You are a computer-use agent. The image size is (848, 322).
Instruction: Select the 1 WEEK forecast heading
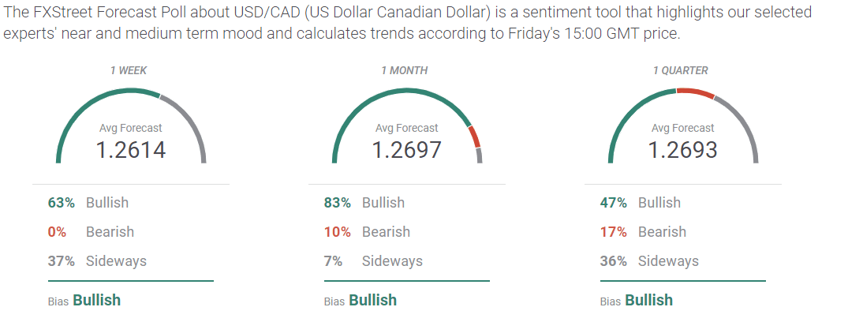pos(129,70)
